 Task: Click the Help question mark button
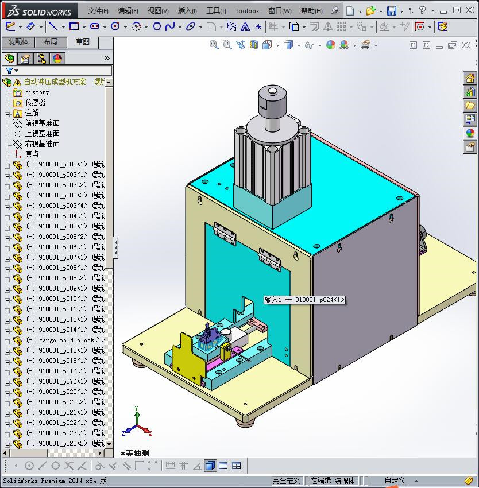422,11
